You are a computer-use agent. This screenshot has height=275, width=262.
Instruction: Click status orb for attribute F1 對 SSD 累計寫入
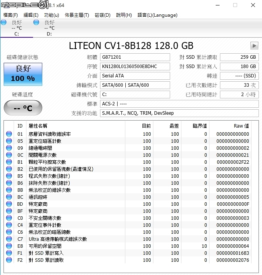(x=9, y=253)
